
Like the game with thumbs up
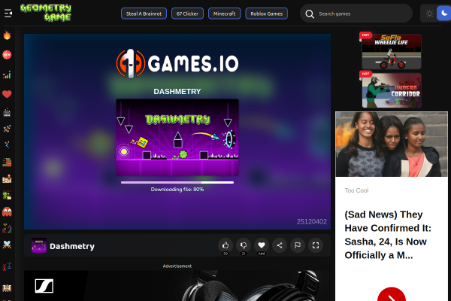tap(225, 245)
